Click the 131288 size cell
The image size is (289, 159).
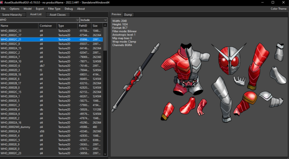point(97,109)
